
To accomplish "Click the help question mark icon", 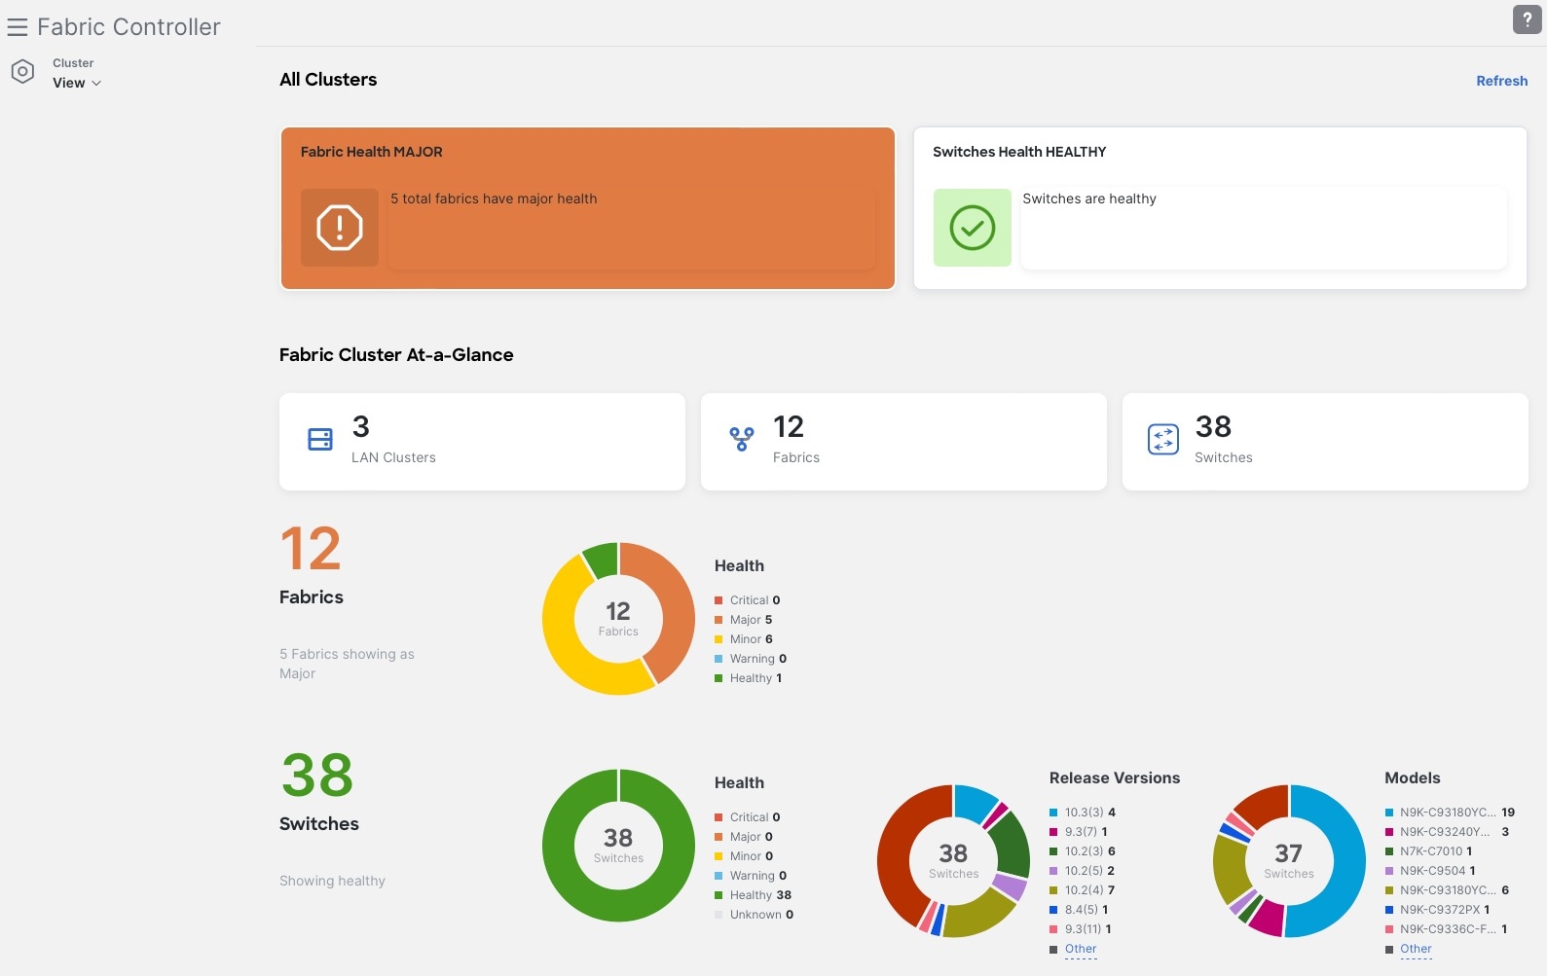I will [x=1527, y=19].
